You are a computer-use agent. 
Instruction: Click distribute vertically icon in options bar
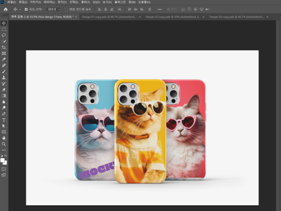pos(120,9)
